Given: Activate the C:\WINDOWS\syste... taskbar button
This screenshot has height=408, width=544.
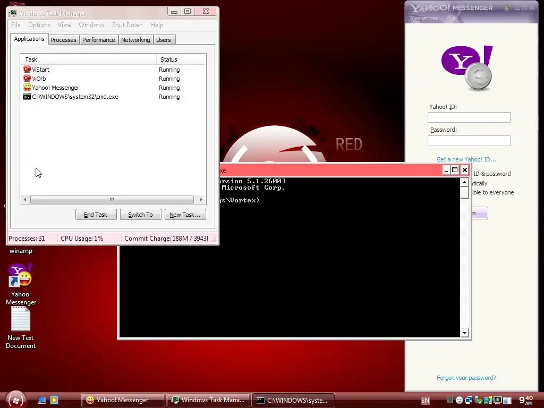Looking at the screenshot, I should [x=293, y=400].
